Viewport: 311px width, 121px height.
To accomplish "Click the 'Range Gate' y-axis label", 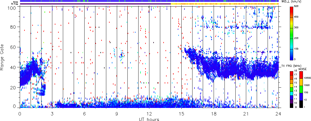I will pos(3,57).
